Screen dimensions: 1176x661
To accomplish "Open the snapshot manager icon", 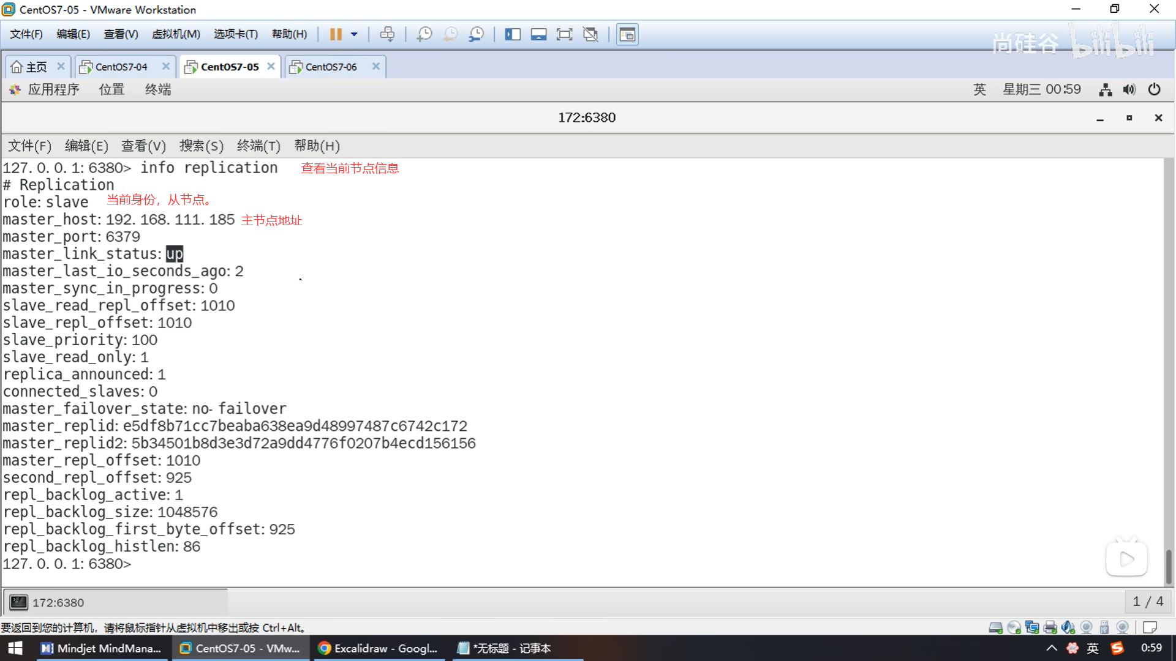I will pos(476,34).
